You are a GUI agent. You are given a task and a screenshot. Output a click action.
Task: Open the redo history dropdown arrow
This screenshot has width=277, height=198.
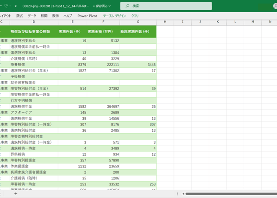click(x=10, y=6)
